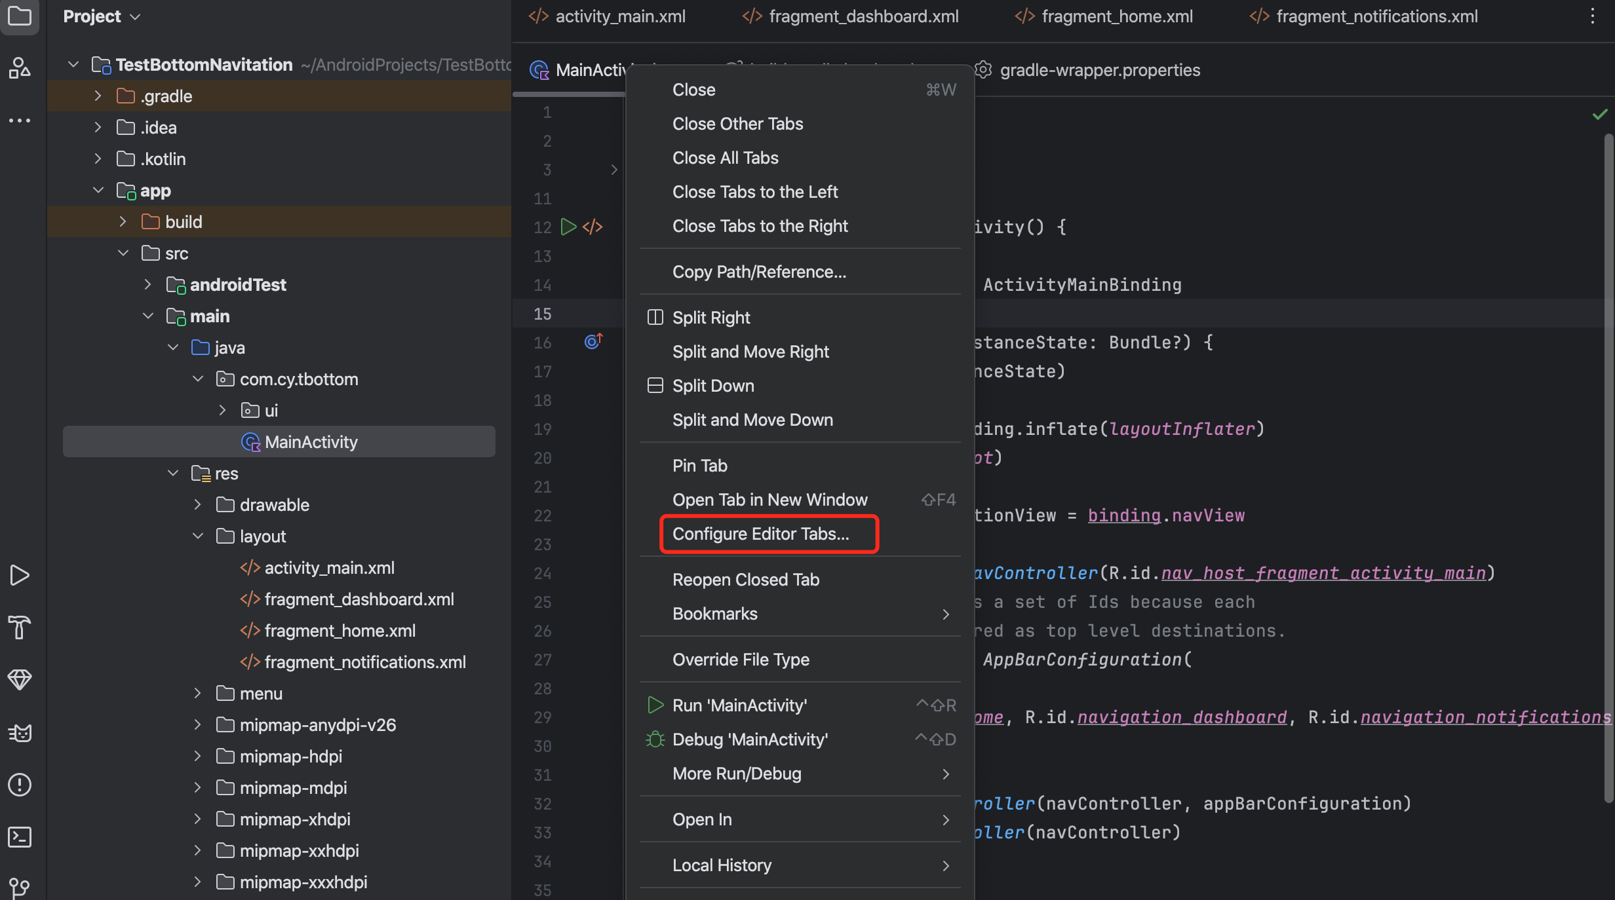Open the Open In submenu
The width and height of the screenshot is (1615, 900).
[x=800, y=819]
